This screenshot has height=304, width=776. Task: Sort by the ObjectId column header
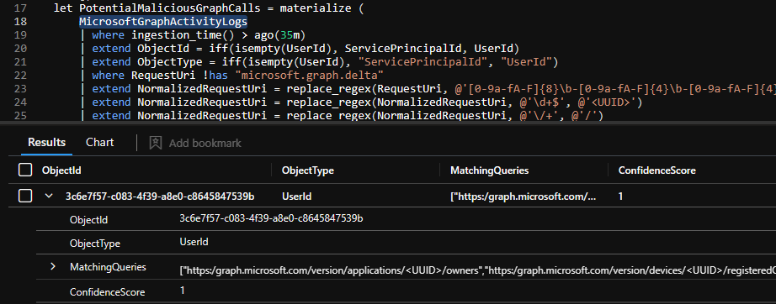(x=62, y=170)
